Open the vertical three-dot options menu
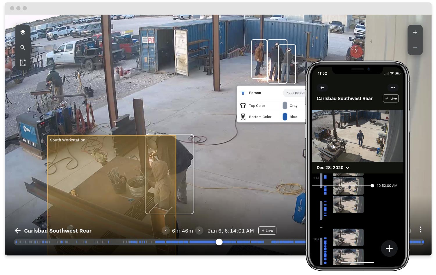The image size is (436, 275). pos(420,230)
